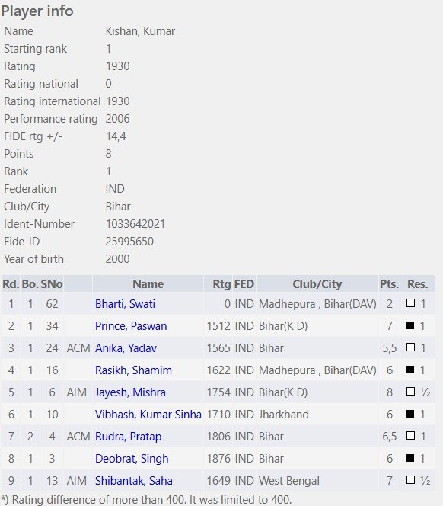This screenshot has width=443, height=506.
Task: Open Anika, Yadav player link
Action: click(x=126, y=348)
